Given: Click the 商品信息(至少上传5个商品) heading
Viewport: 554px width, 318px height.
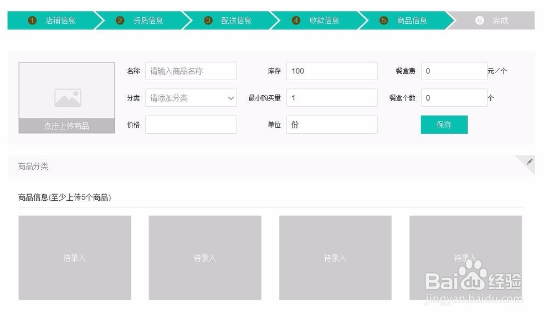Looking at the screenshot, I should (x=65, y=197).
